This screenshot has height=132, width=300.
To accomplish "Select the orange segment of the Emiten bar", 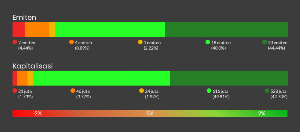I will (x=37, y=29).
